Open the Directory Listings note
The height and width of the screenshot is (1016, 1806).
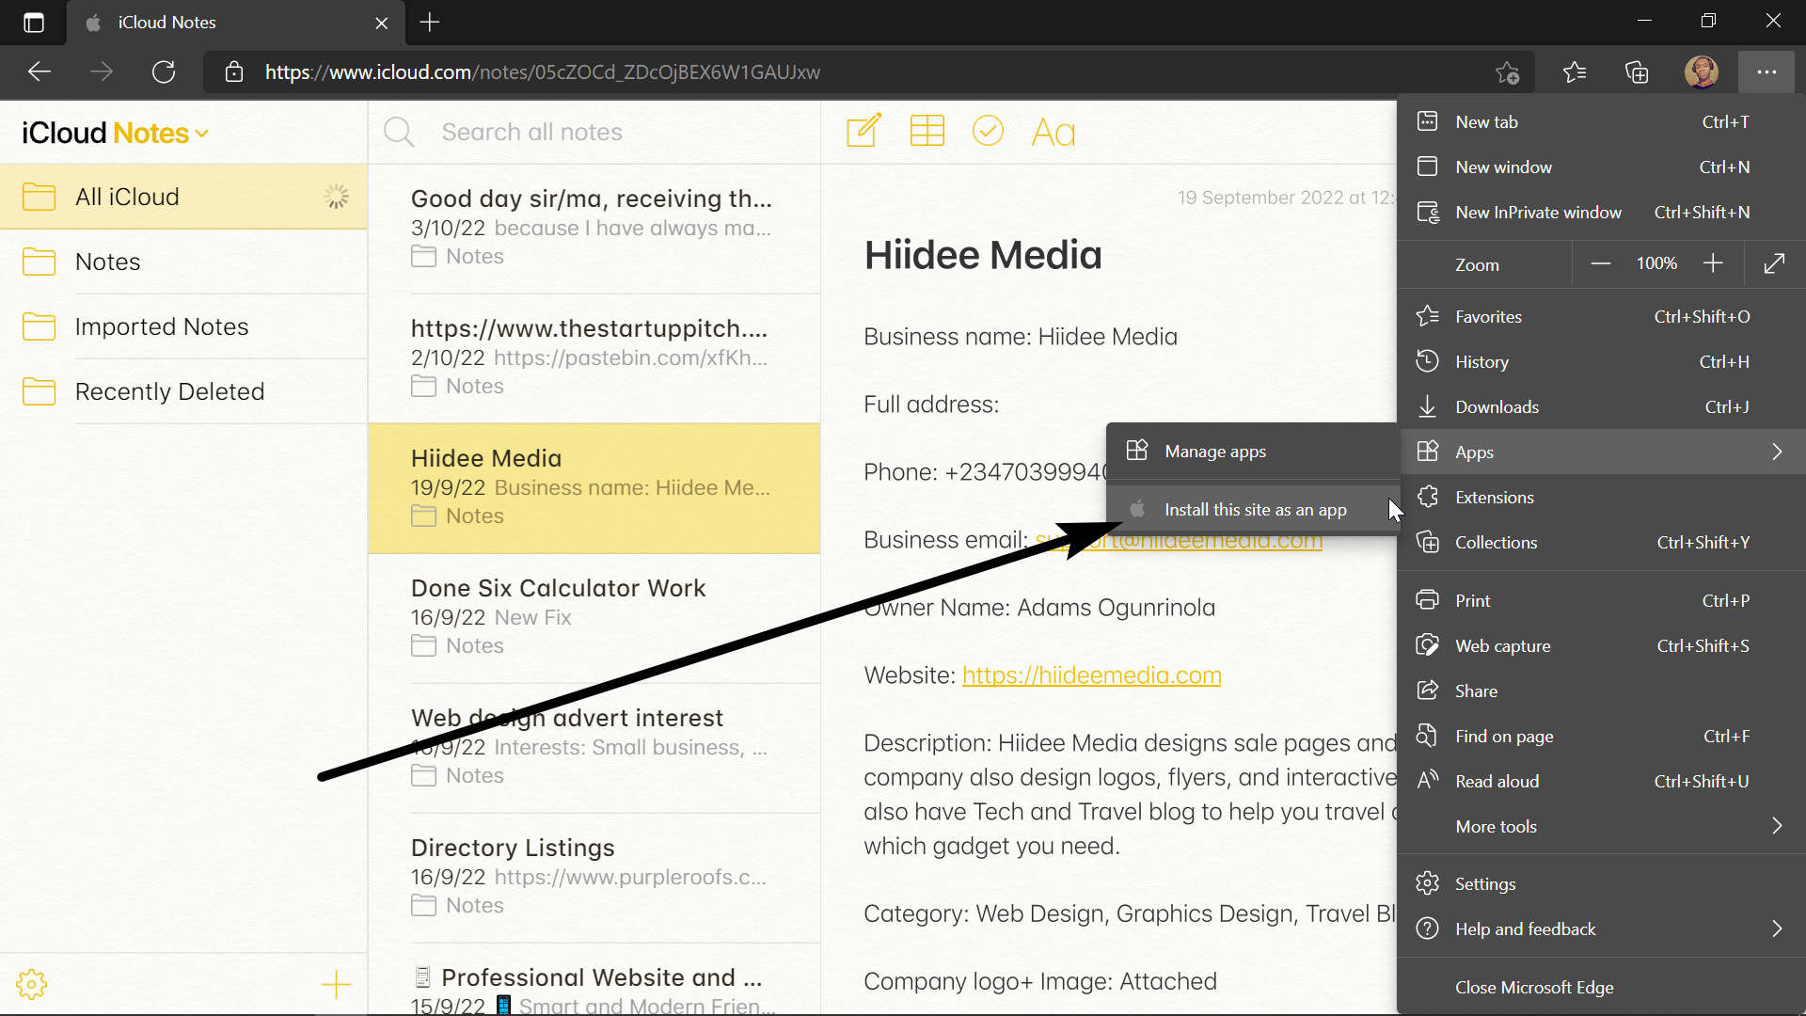594,877
